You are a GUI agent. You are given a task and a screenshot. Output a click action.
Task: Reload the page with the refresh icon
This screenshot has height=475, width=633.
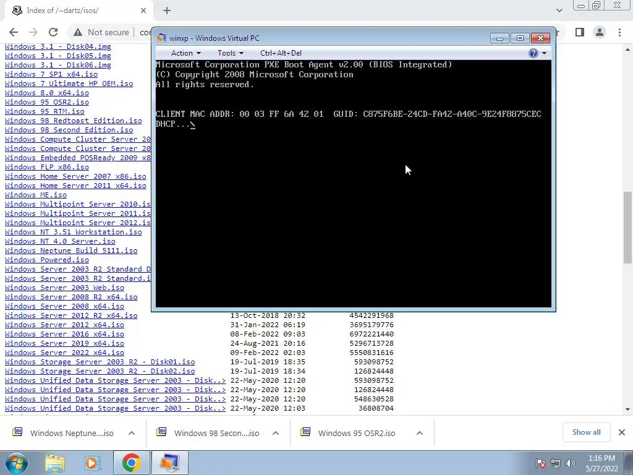click(x=53, y=32)
